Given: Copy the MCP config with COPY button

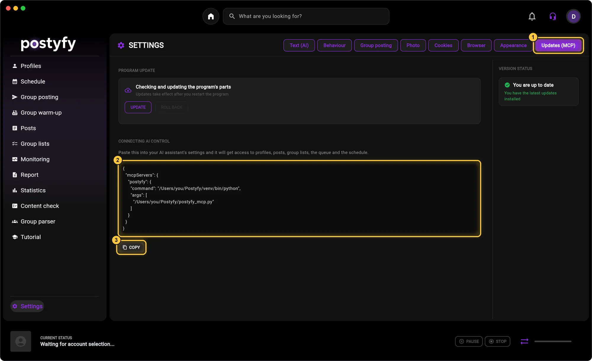Looking at the screenshot, I should click(131, 247).
